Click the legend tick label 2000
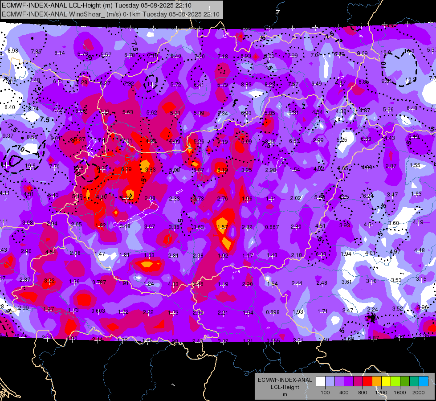436x401 pixels. coord(418,393)
